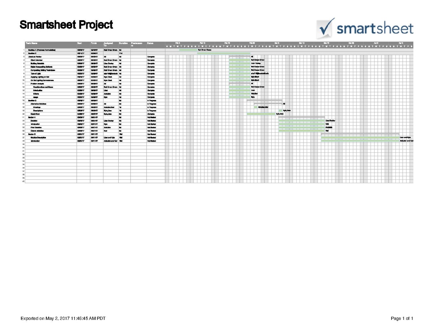Click the Mar 12 week header
Viewport: 433px width, 334px height.
[301, 43]
